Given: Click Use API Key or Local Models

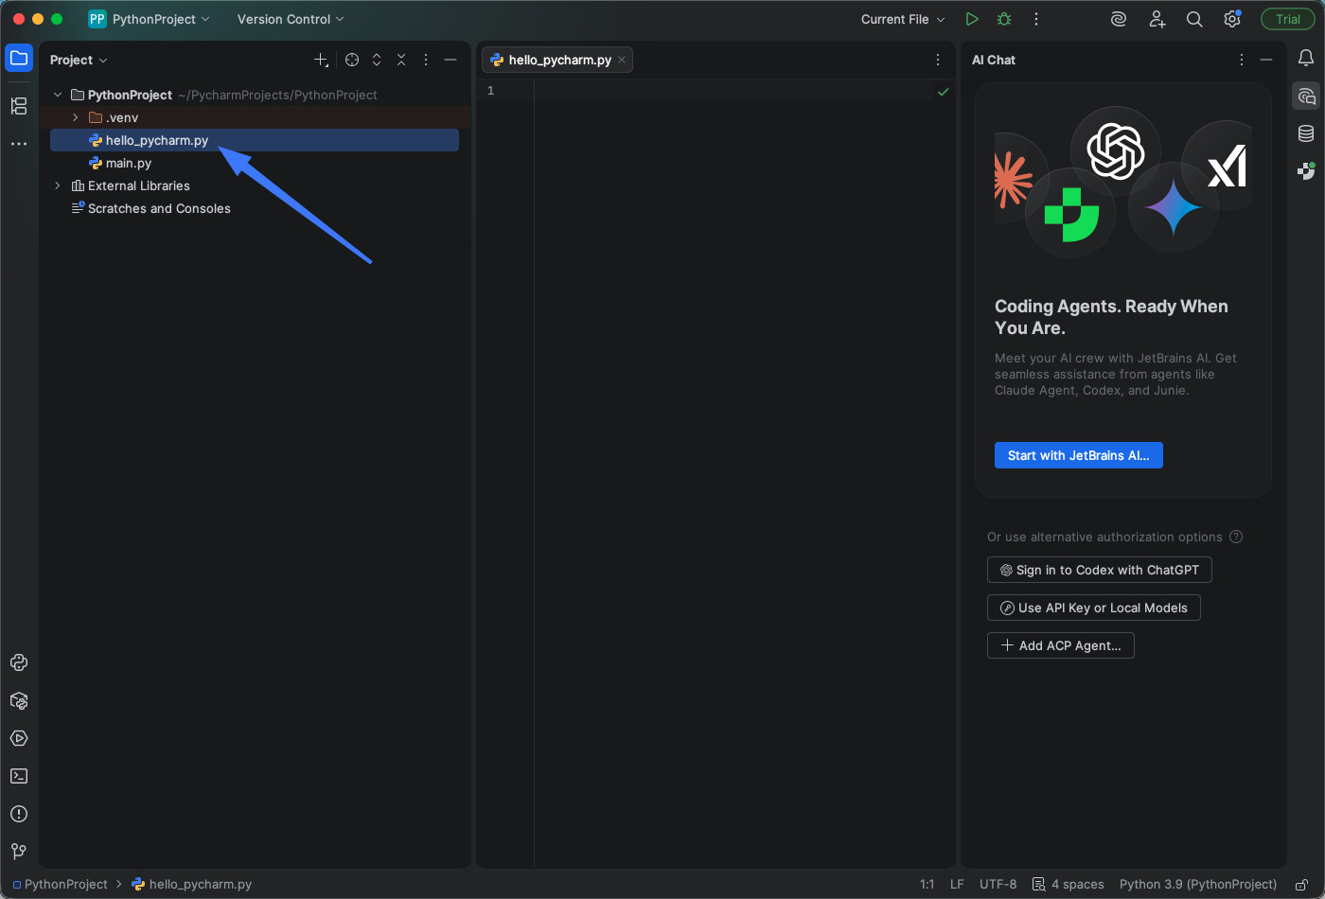Looking at the screenshot, I should click(1093, 608).
